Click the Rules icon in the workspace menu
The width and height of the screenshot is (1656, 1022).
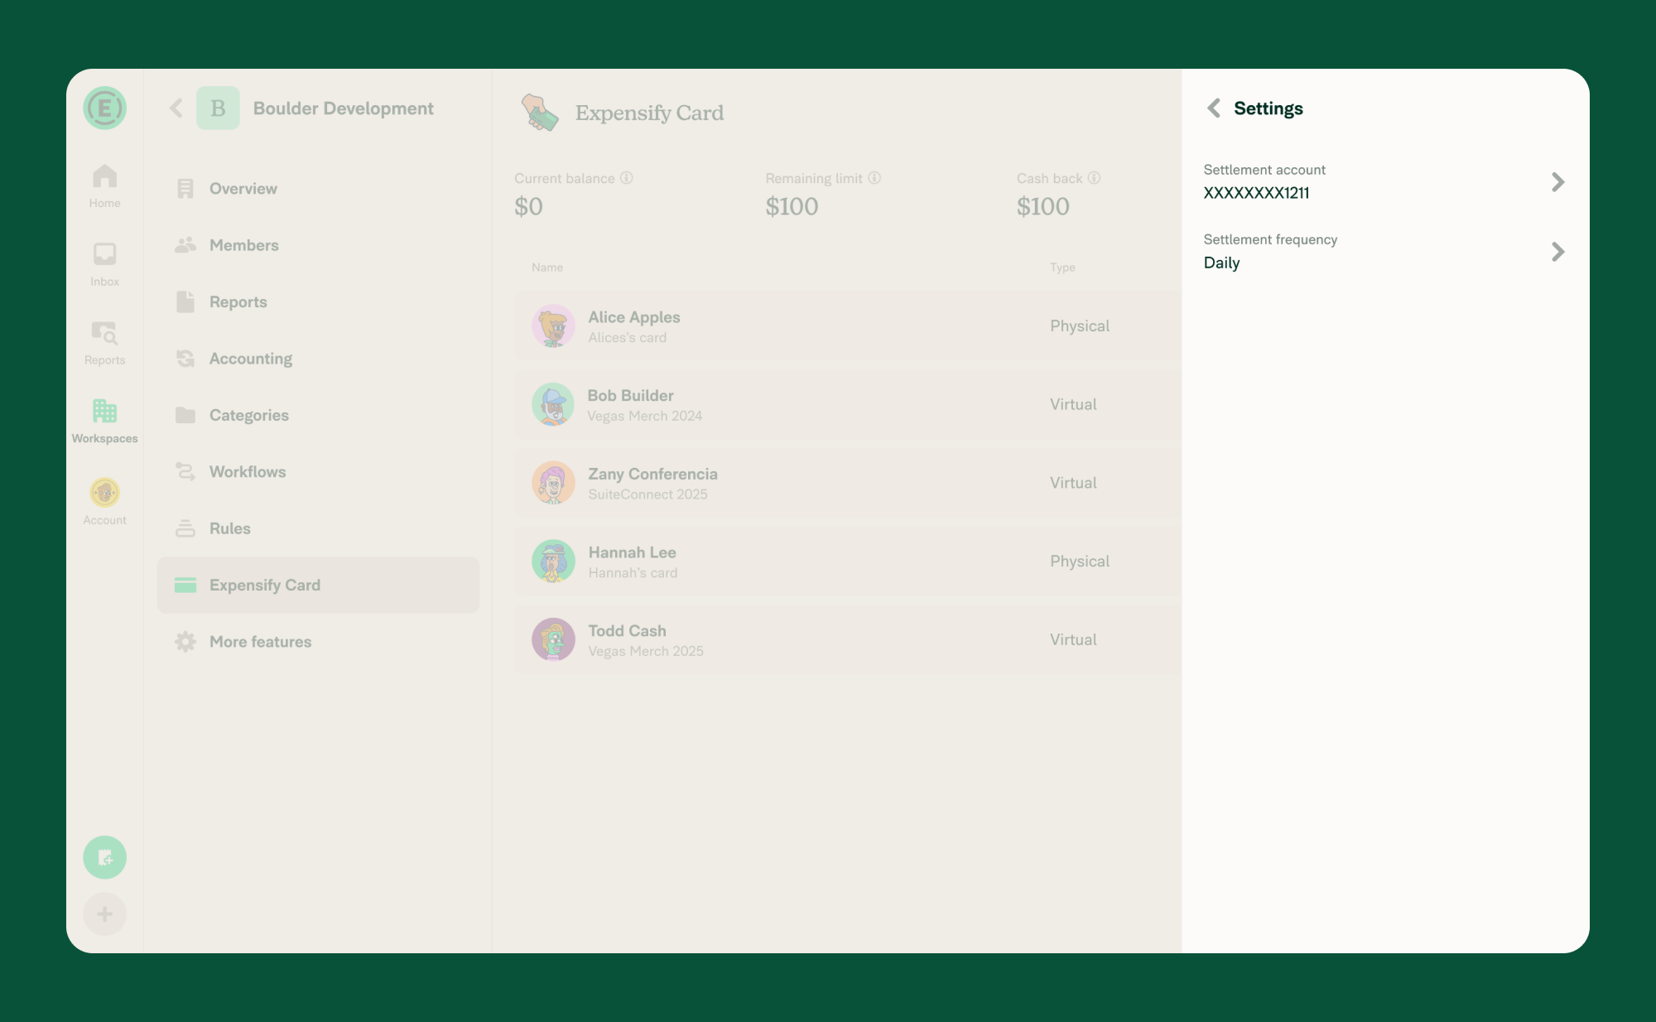(185, 528)
